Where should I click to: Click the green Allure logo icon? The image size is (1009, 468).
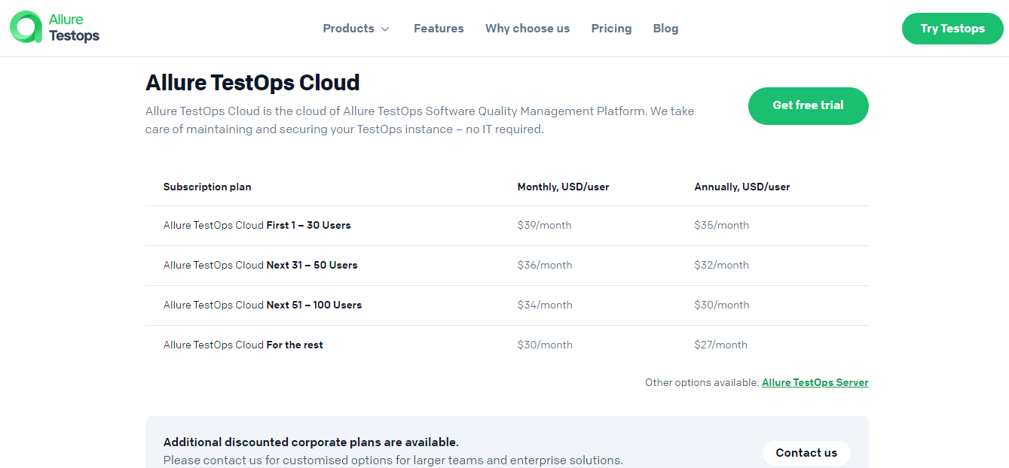coord(26,27)
